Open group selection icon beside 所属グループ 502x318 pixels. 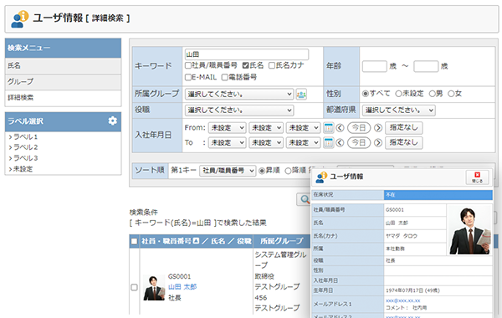(301, 95)
